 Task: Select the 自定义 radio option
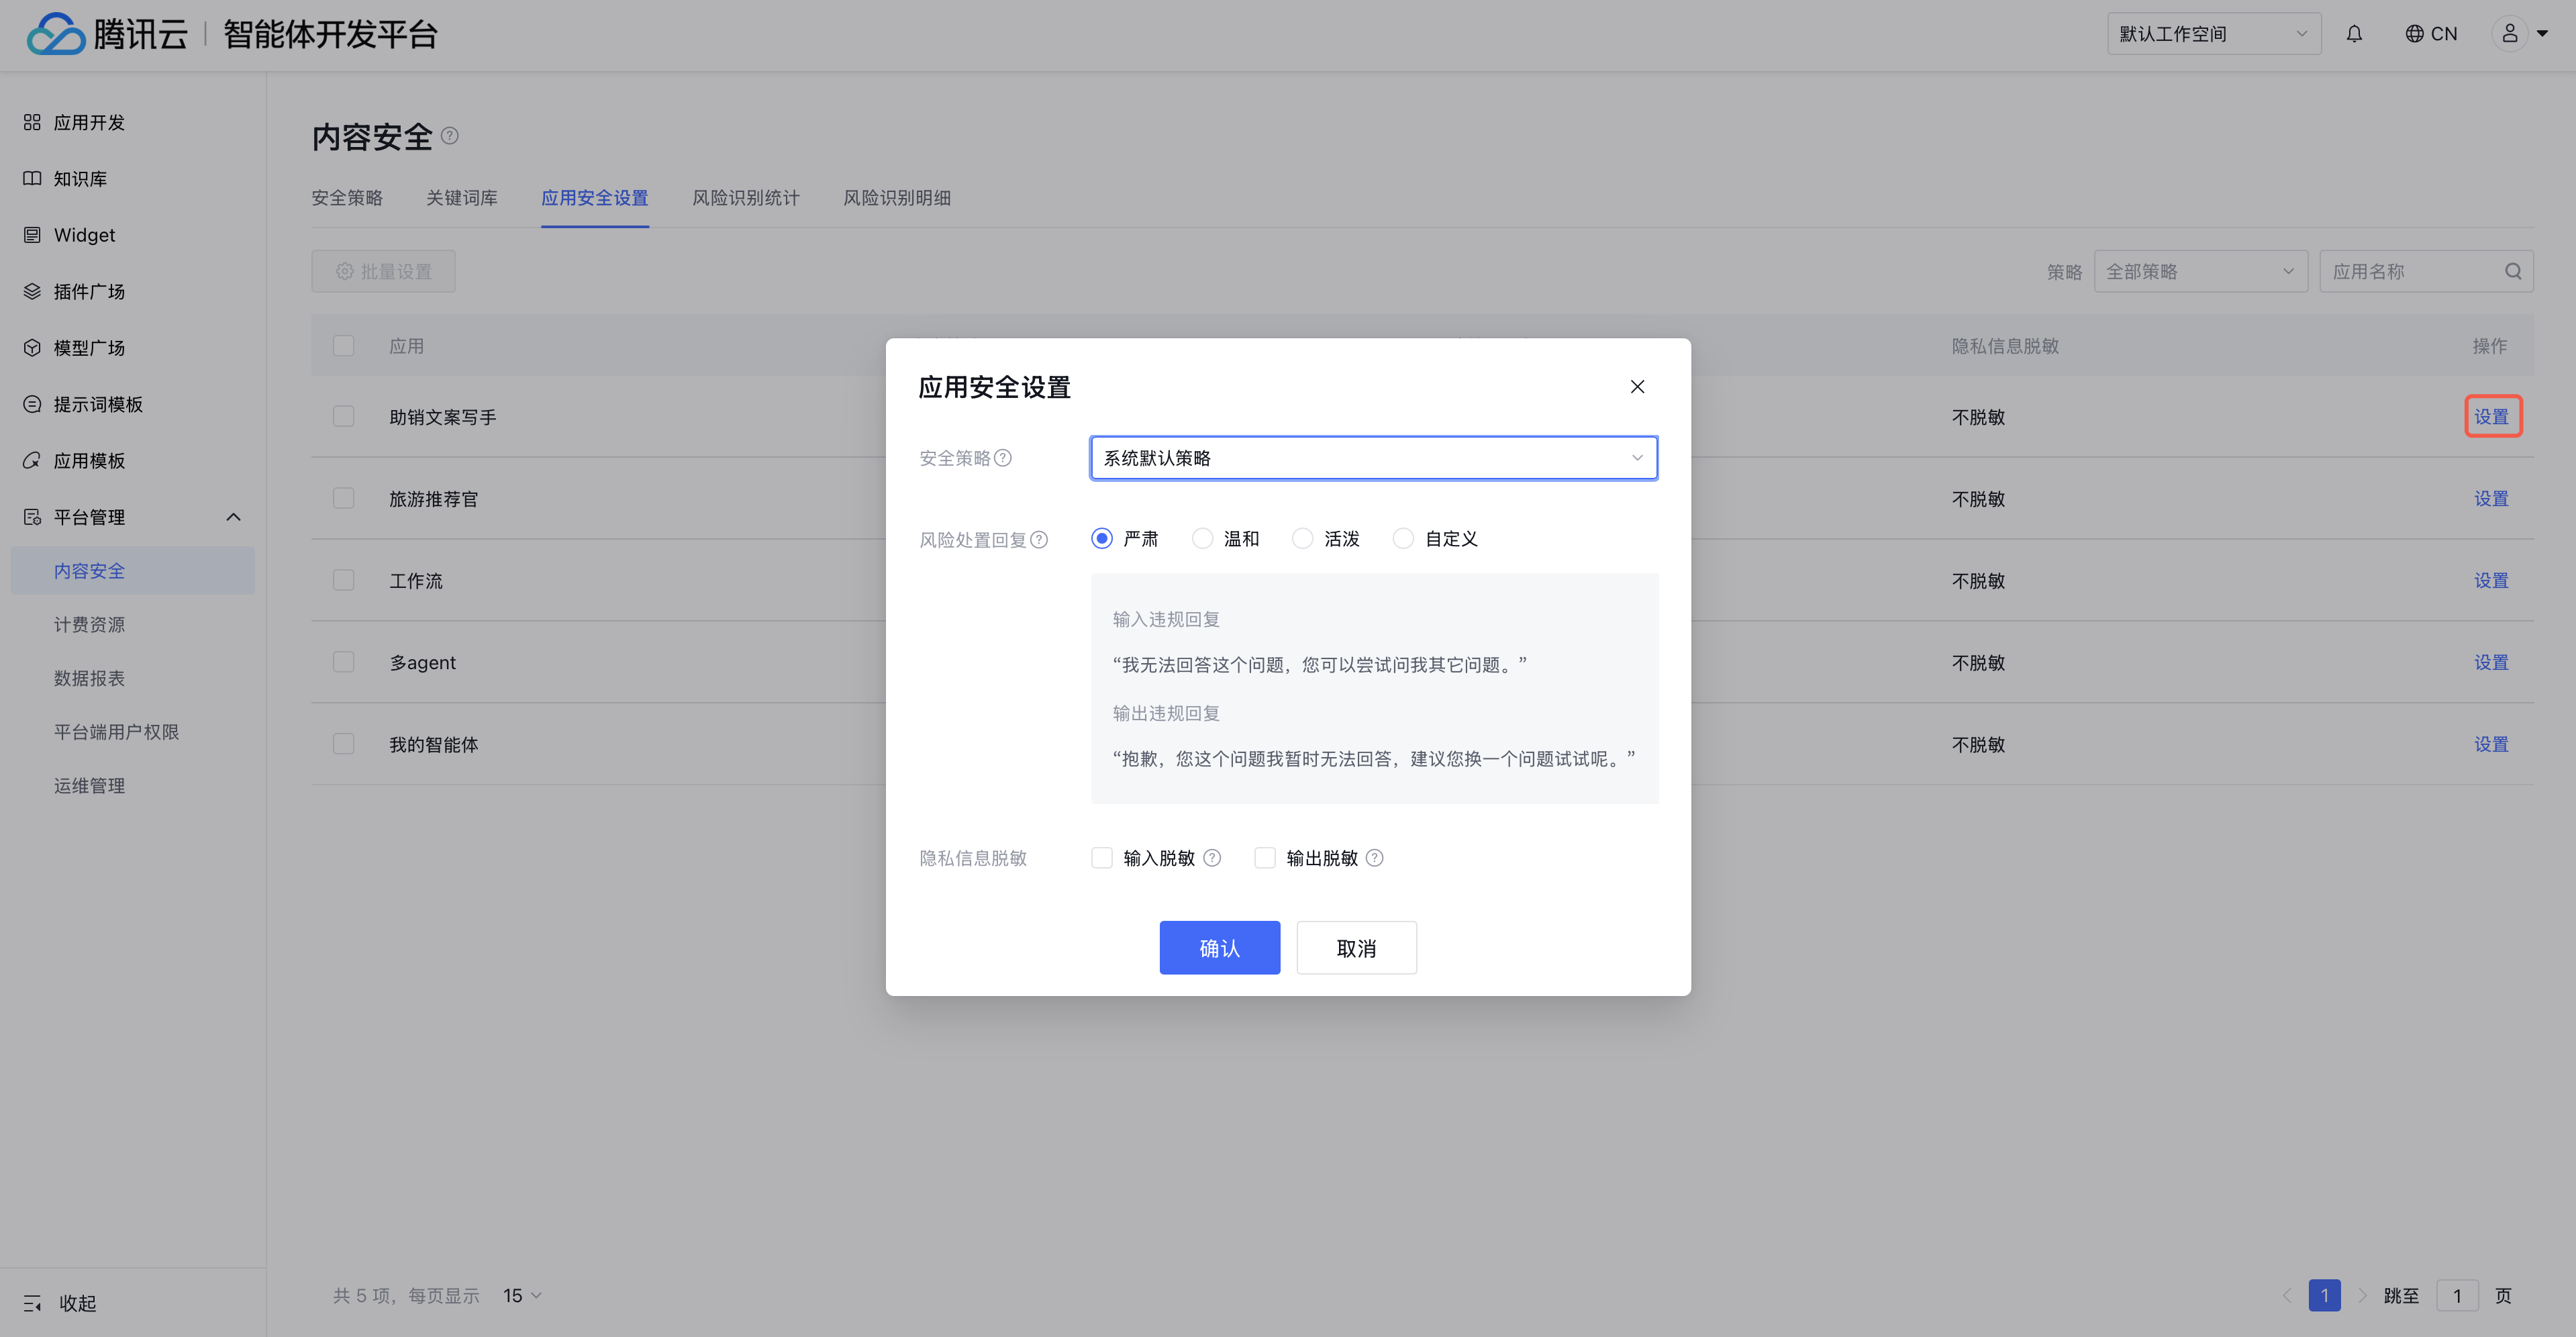1404,539
